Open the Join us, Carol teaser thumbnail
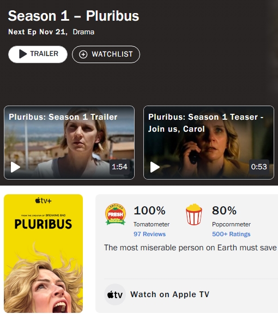Image resolution: width=278 pixels, height=320 pixels. [208, 143]
